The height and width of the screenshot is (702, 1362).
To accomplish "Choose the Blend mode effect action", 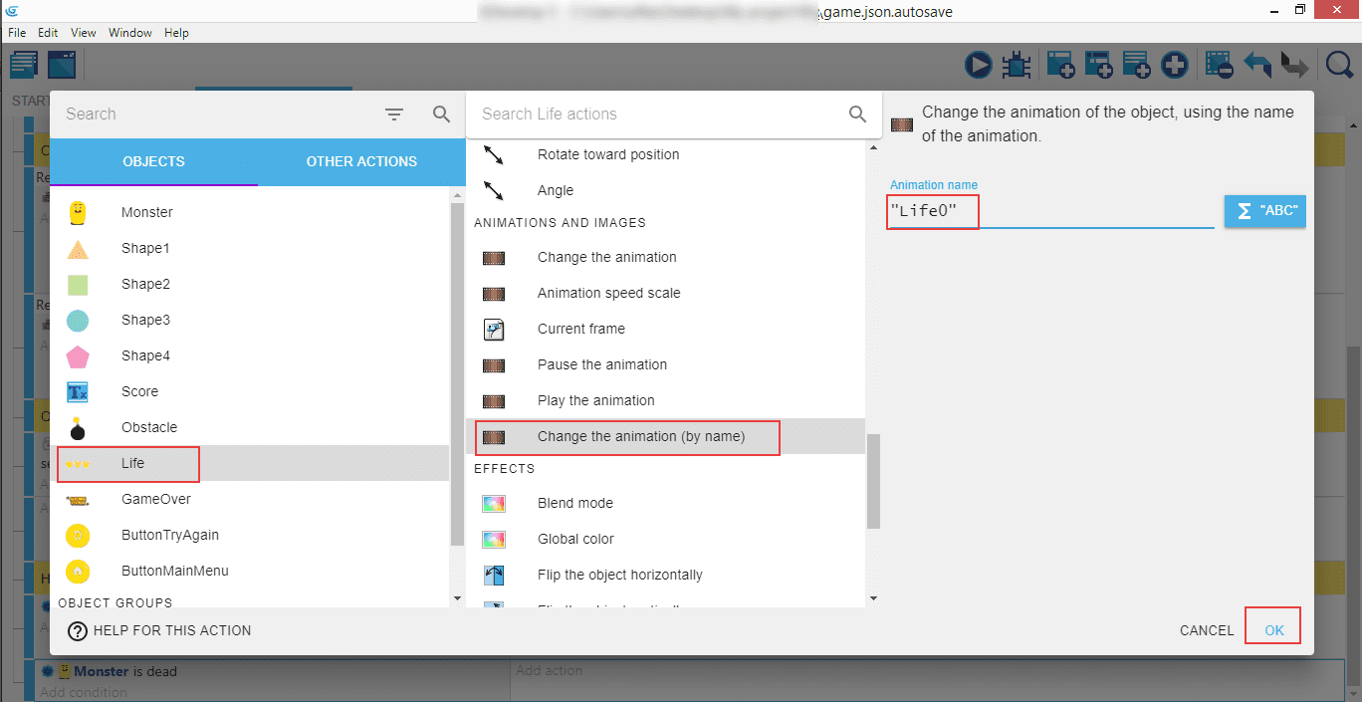I will (x=574, y=503).
